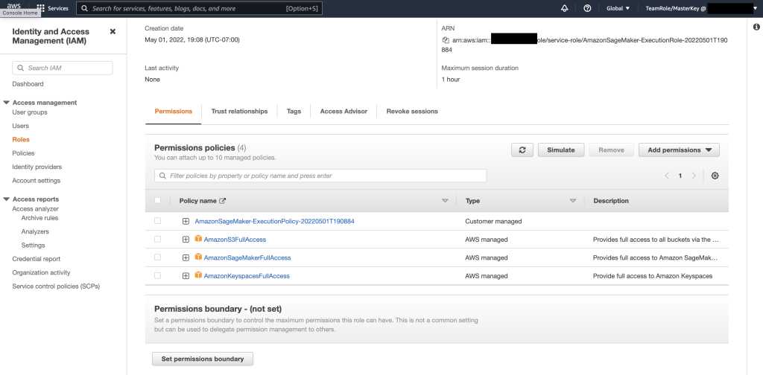
Task: Switch to the Trust relationships tab
Action: (239, 112)
